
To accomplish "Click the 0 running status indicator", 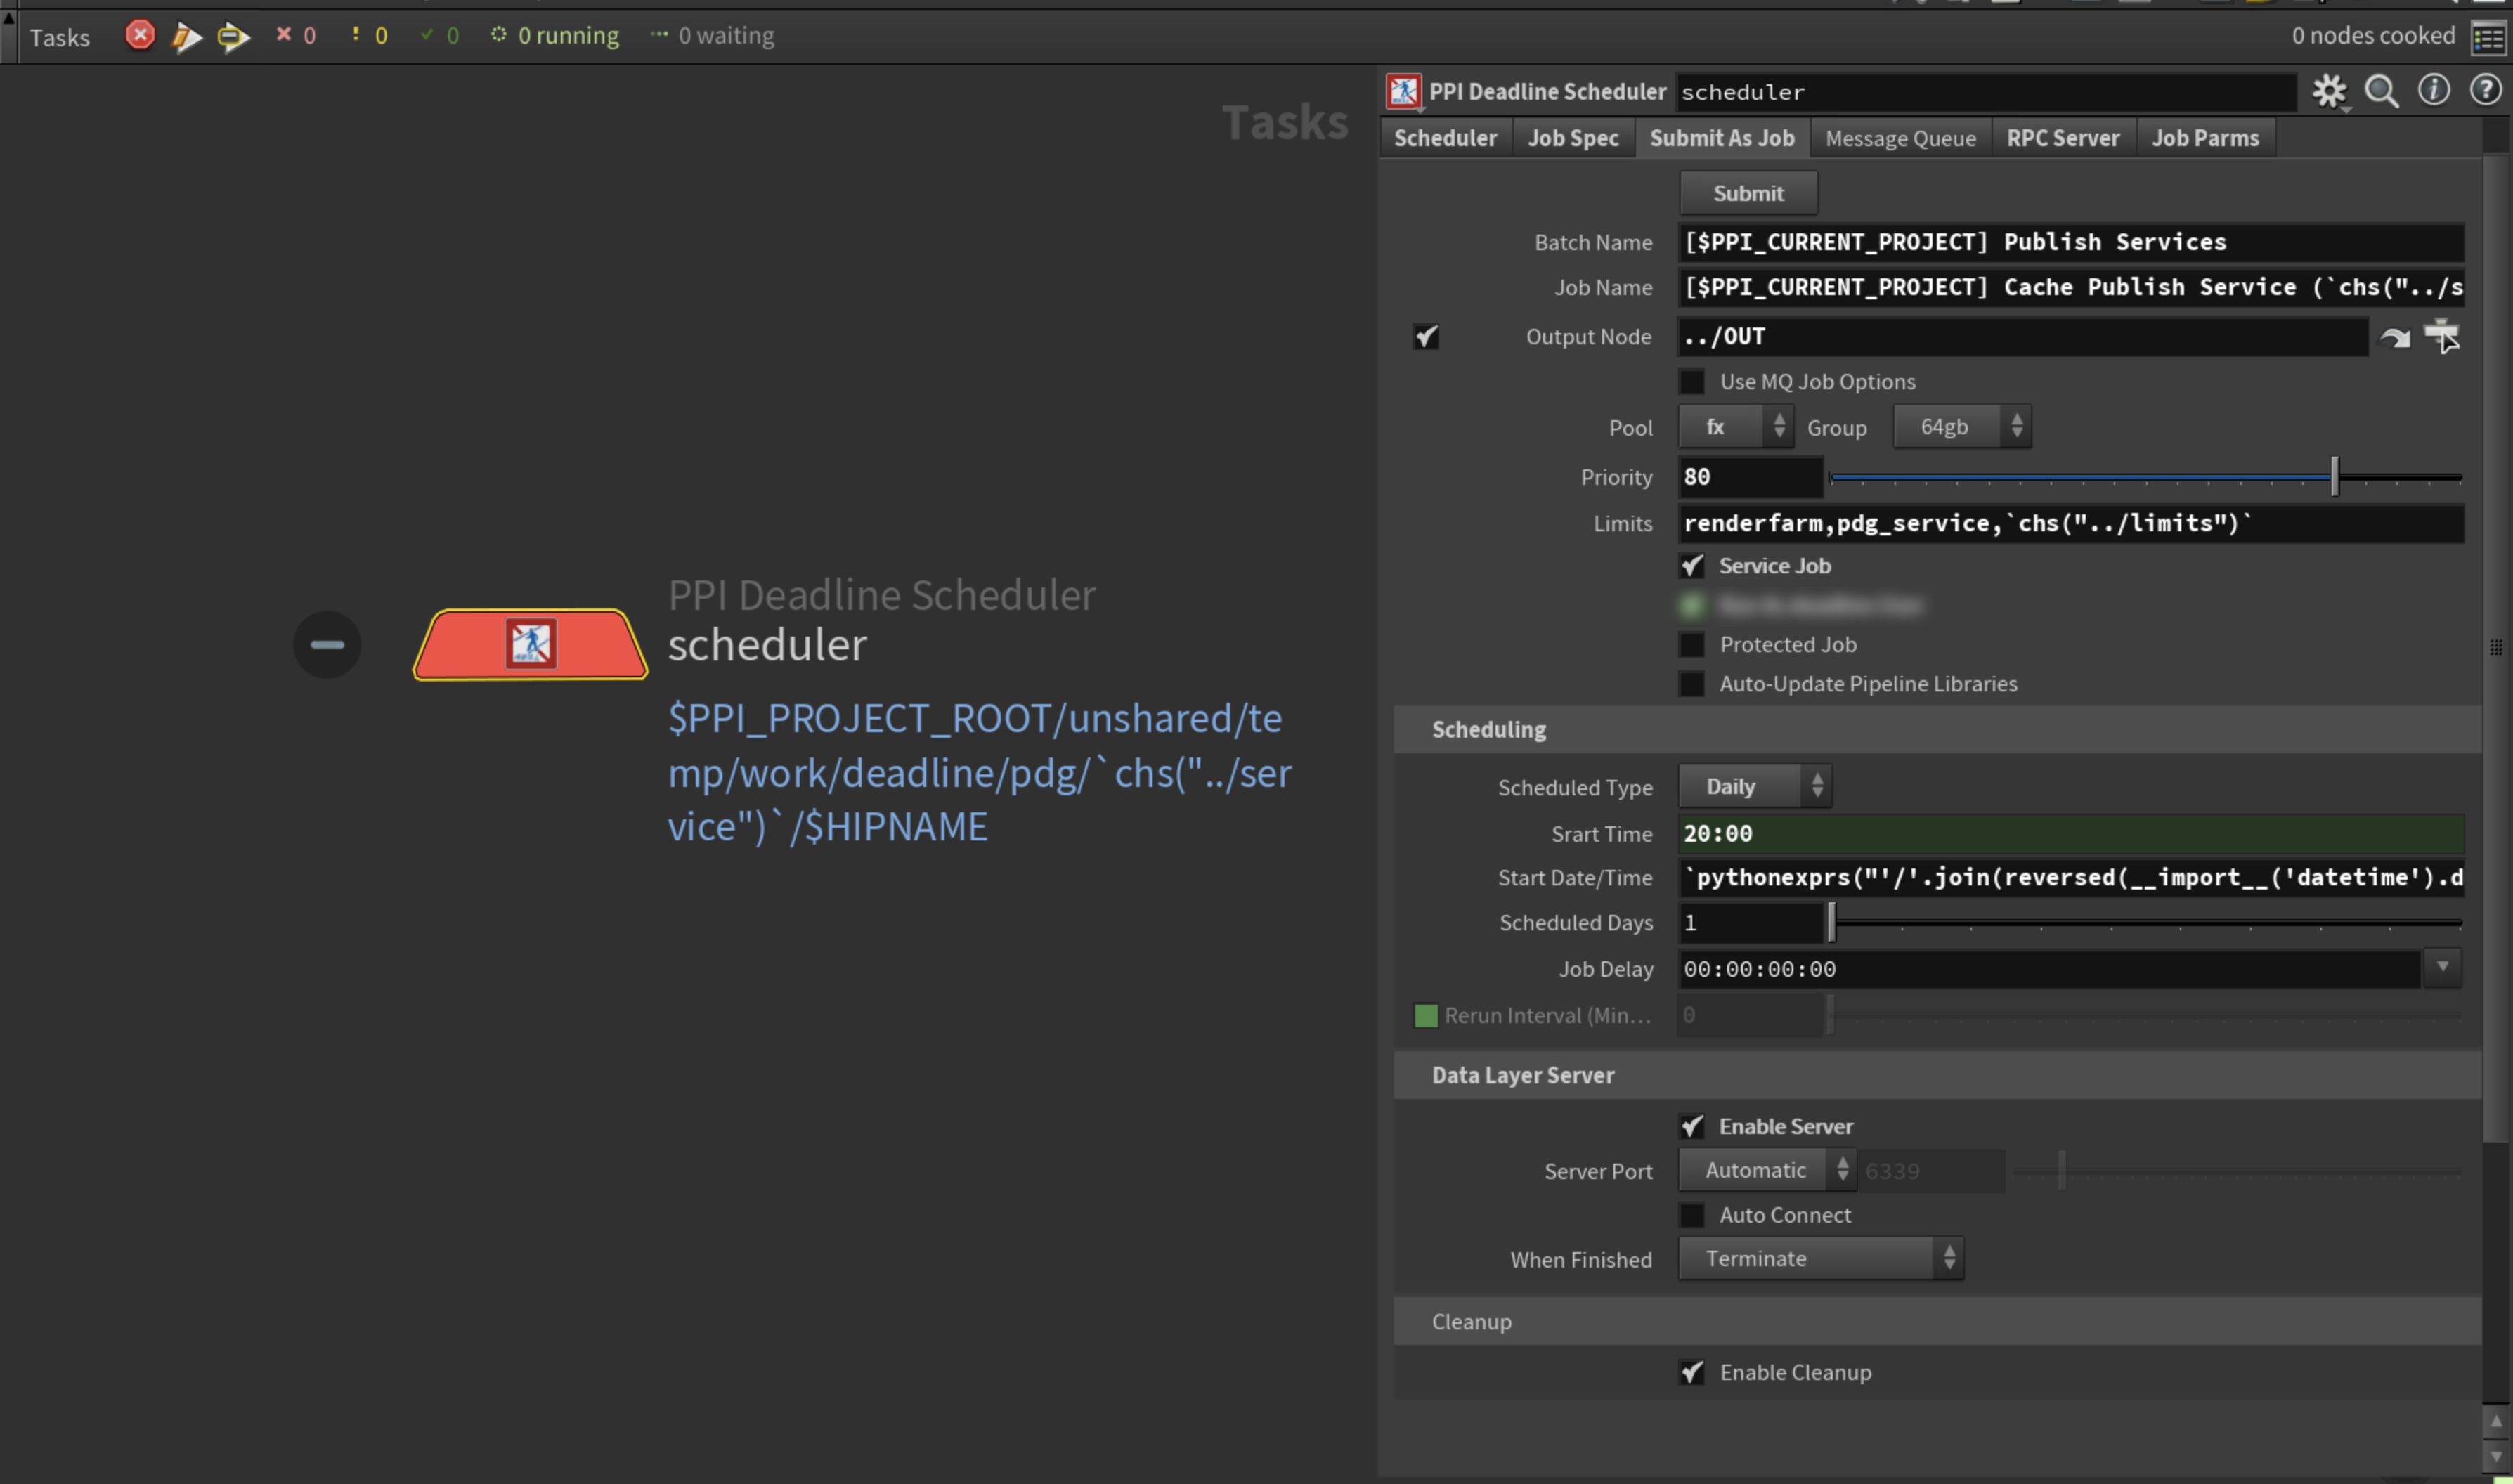I will click(x=555, y=36).
